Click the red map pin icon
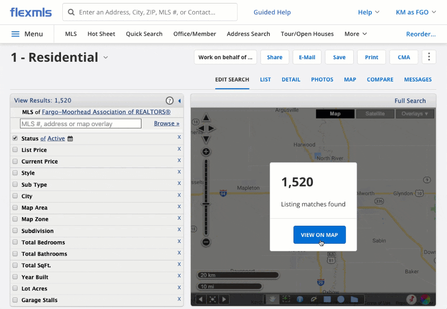 [411, 299]
